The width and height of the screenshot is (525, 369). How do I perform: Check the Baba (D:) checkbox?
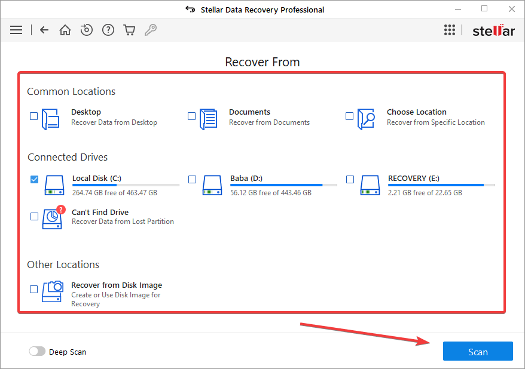[x=192, y=180]
